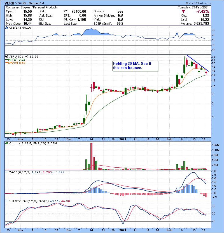Viewport: 224px width, 233px height.
Task: Click the RSI value 54.16
Action: coord(26,28)
